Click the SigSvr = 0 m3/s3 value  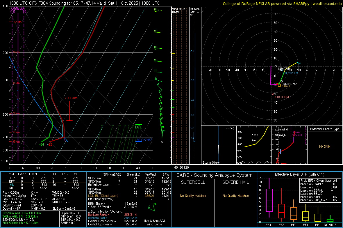point(64,209)
